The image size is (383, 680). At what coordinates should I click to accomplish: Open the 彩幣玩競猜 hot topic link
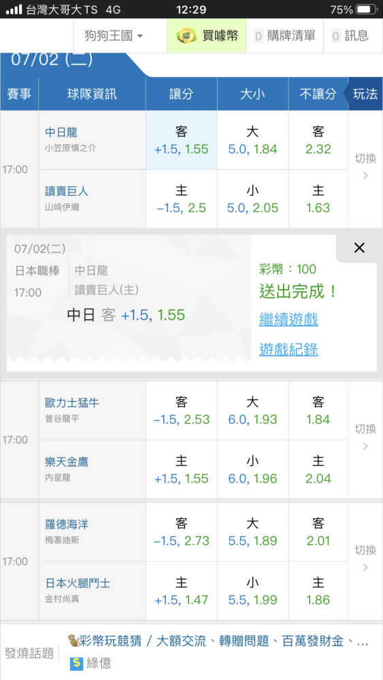pos(106,641)
